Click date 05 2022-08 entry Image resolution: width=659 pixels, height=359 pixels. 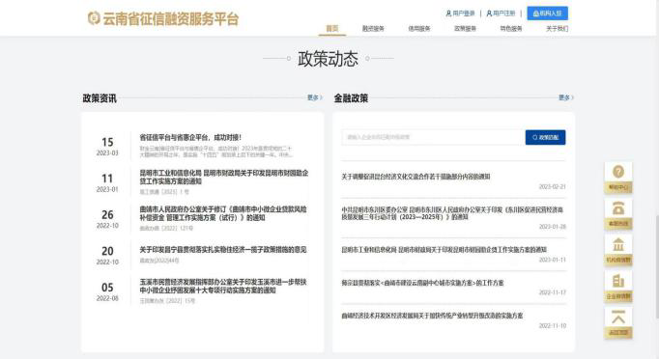[x=107, y=291]
